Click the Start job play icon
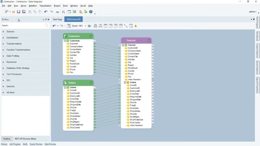260x146 pixels. 86,12
